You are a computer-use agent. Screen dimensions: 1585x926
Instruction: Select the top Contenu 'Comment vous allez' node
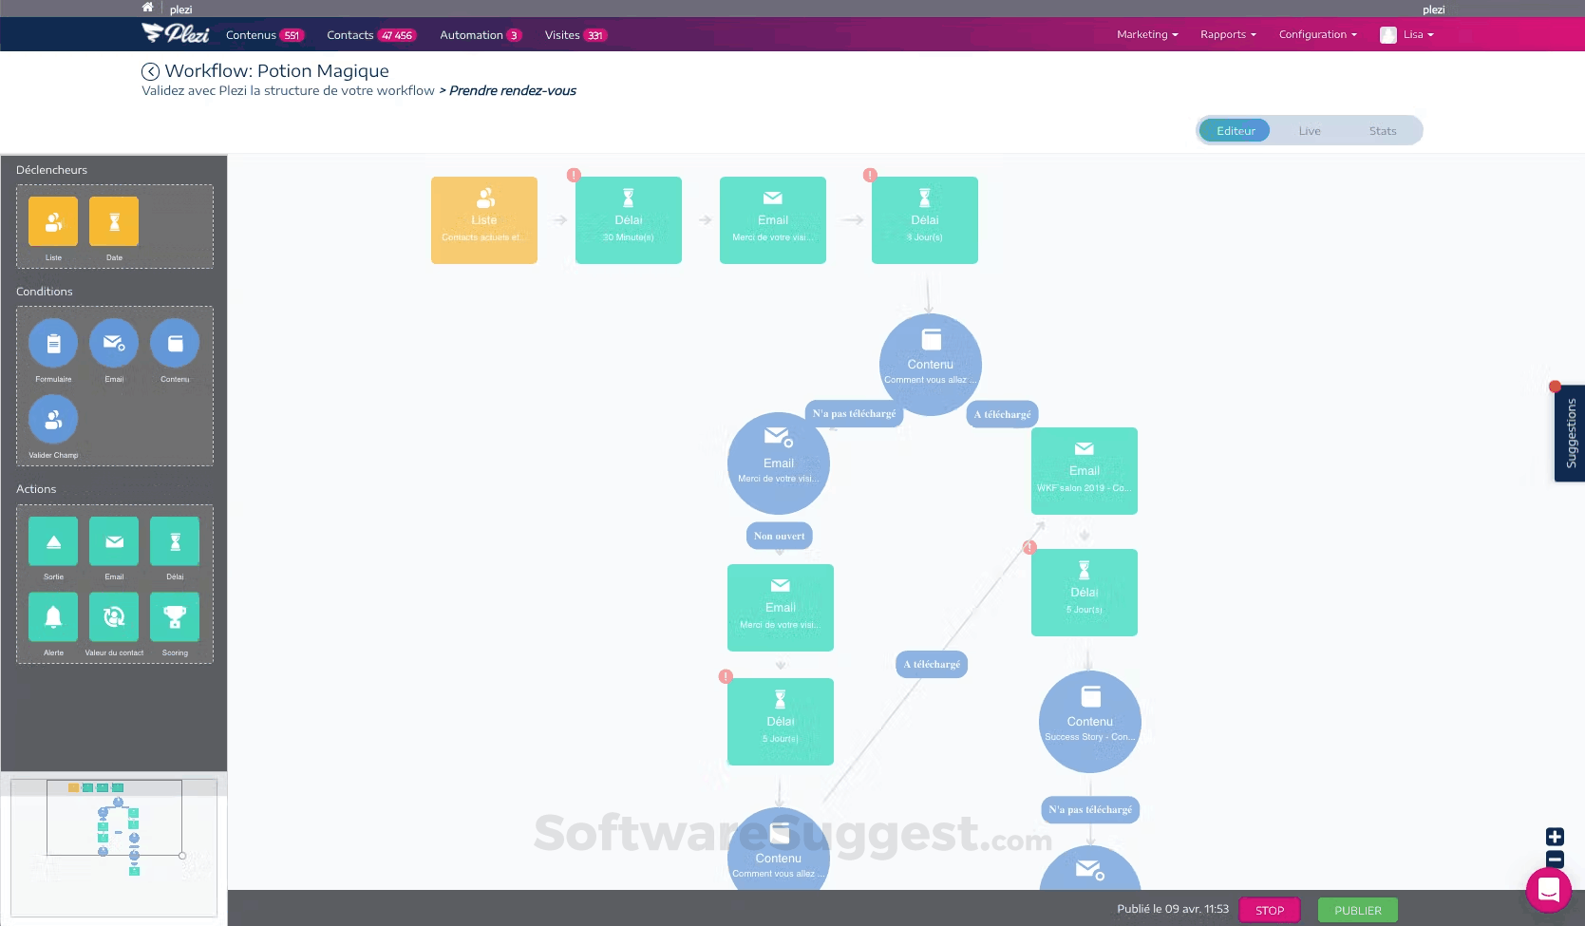pos(931,365)
